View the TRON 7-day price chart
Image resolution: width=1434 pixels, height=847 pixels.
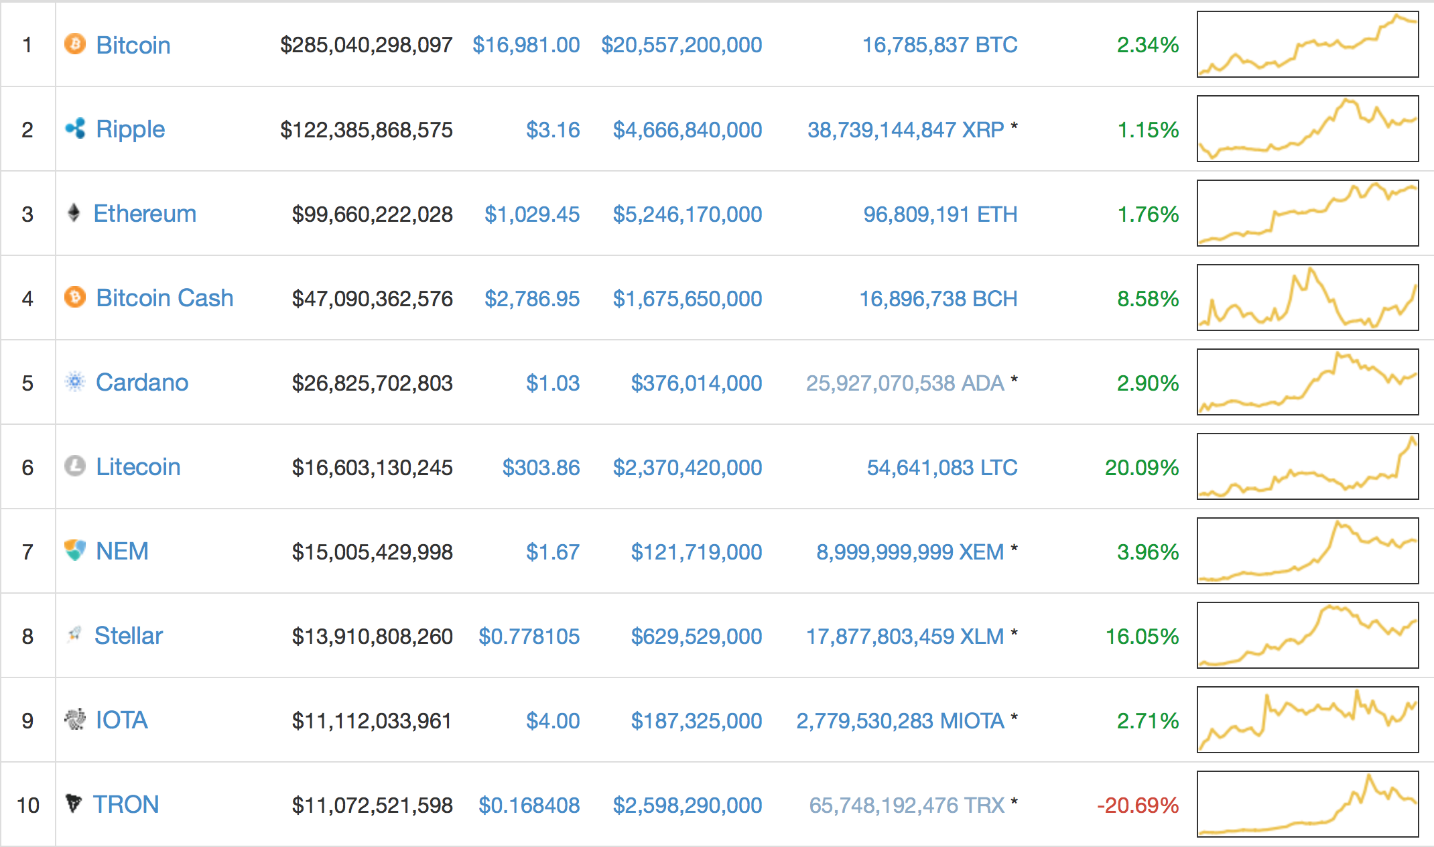tap(1307, 804)
